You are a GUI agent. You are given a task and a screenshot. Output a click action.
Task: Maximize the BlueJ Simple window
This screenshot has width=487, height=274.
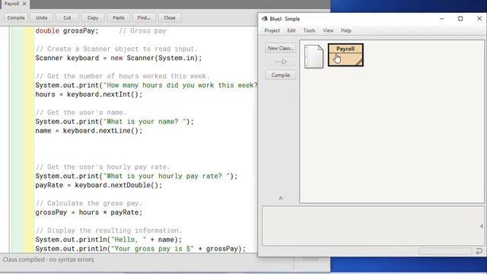tap(460, 18)
